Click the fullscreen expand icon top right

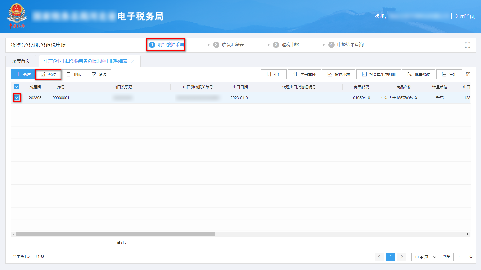click(x=467, y=45)
